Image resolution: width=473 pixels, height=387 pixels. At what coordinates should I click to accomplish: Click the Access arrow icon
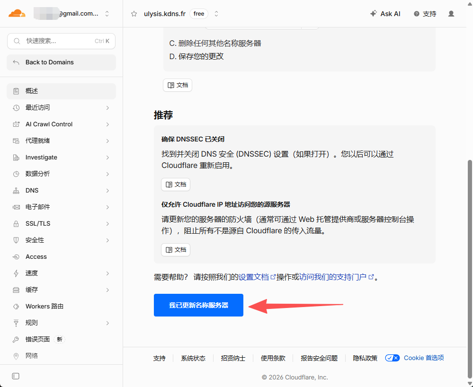tap(16, 257)
